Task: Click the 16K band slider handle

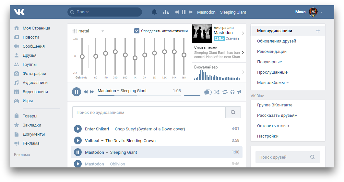Action: tap(184, 55)
